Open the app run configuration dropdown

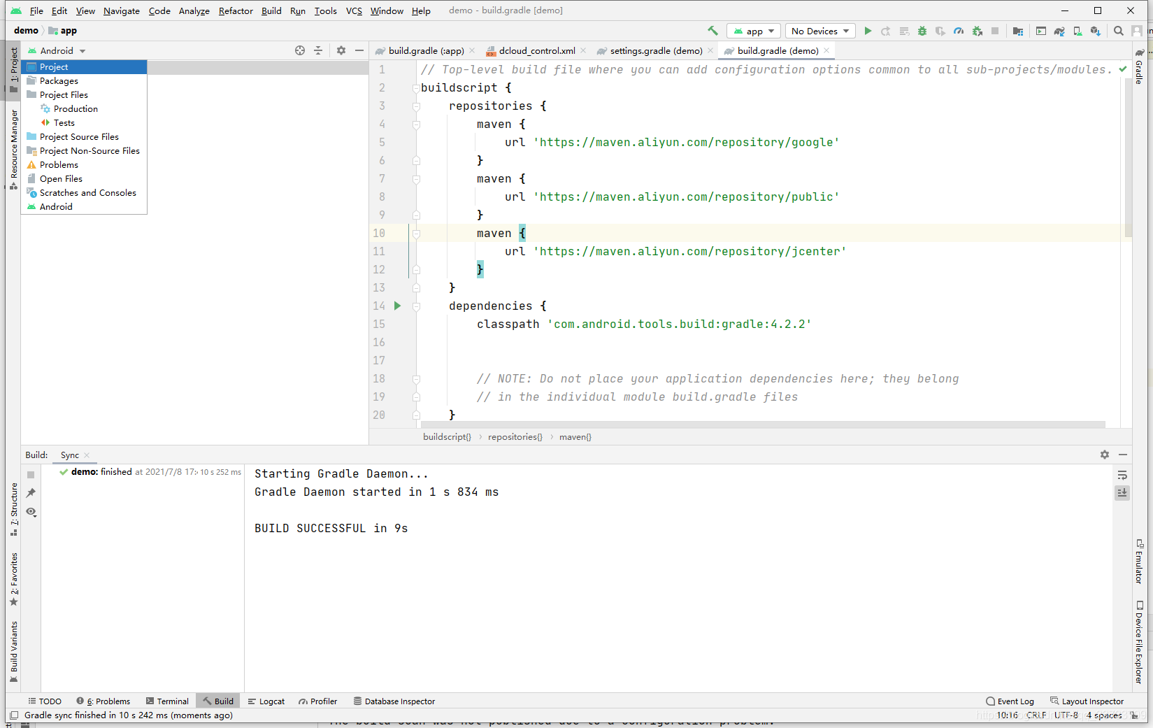[754, 31]
